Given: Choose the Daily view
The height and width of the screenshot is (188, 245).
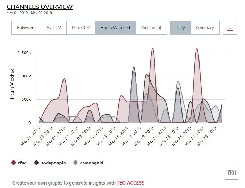Looking at the screenshot, I should tap(180, 28).
